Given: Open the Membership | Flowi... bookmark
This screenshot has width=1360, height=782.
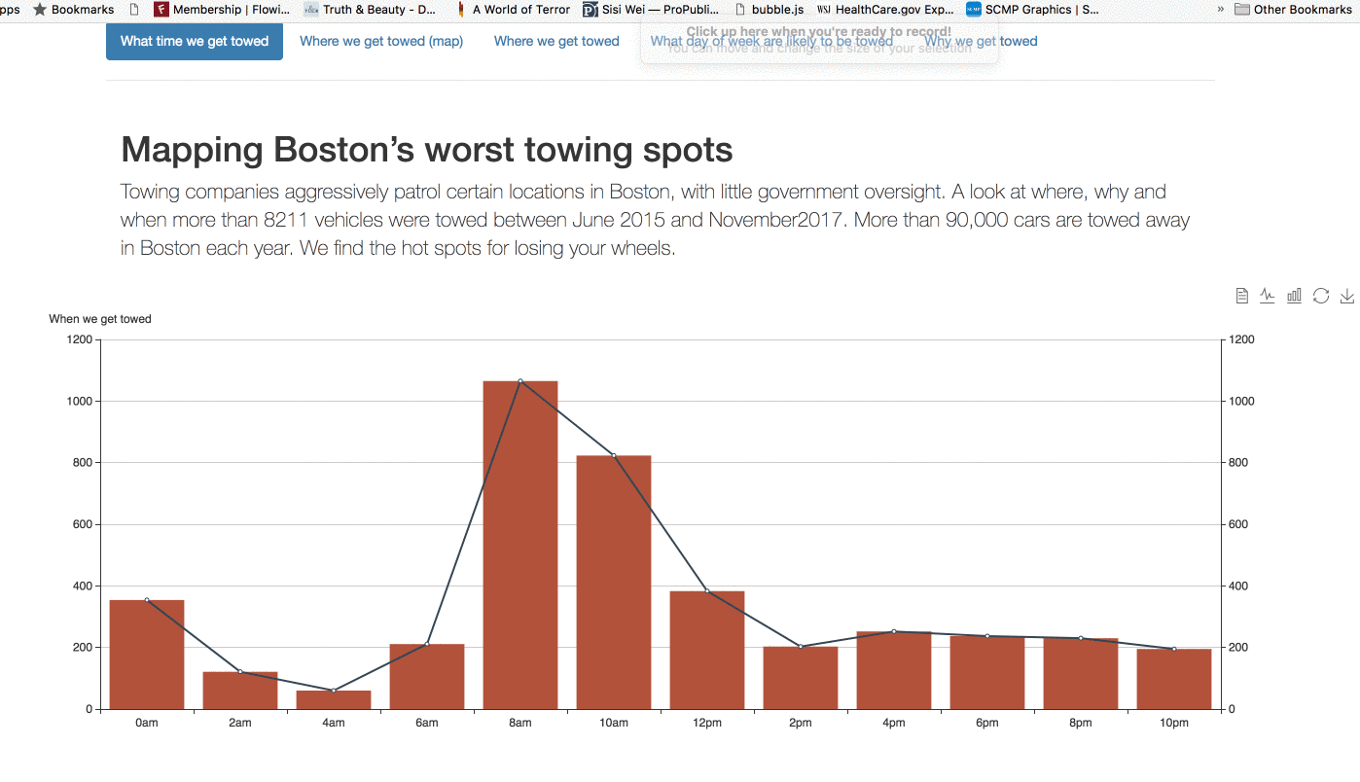Looking at the screenshot, I should point(222,10).
